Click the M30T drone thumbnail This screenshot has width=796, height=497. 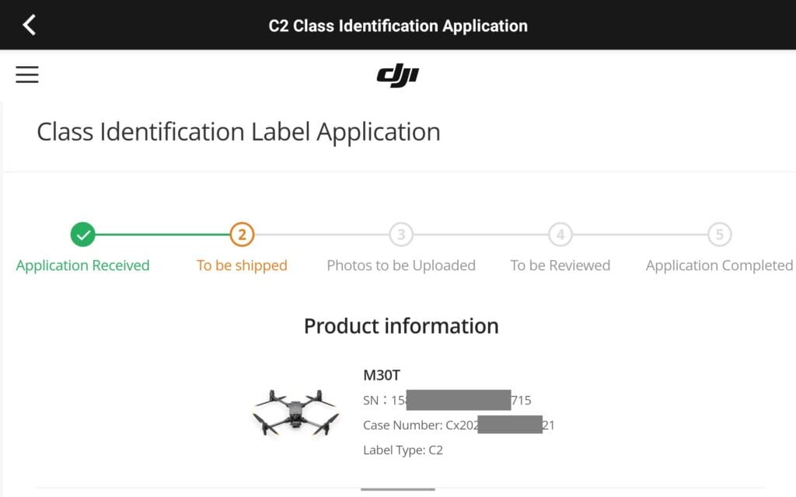[x=296, y=412]
